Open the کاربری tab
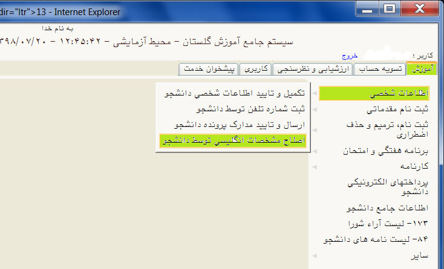This screenshot has height=269, width=444. 256,69
